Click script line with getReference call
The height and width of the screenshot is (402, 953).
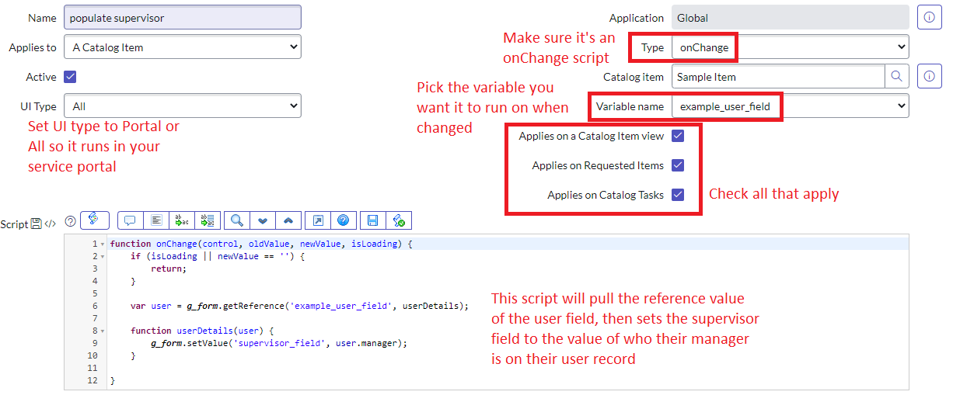(300, 306)
